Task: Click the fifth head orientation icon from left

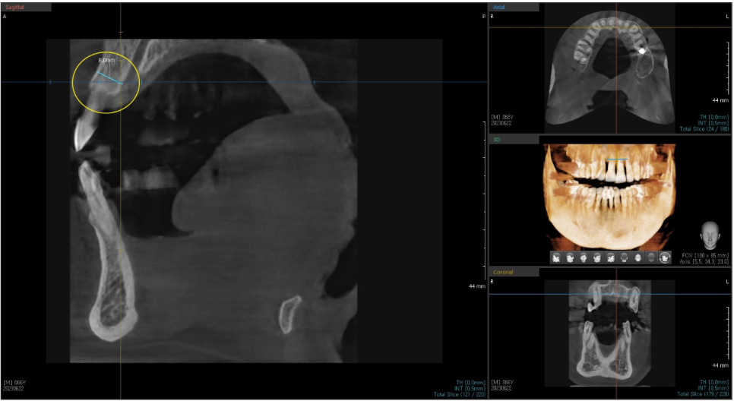Action: tap(610, 257)
